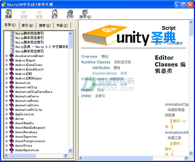This screenshot has width=195, height=162.
Task: Expand the AndroidJNIHelper tree node
Action: (6, 78)
